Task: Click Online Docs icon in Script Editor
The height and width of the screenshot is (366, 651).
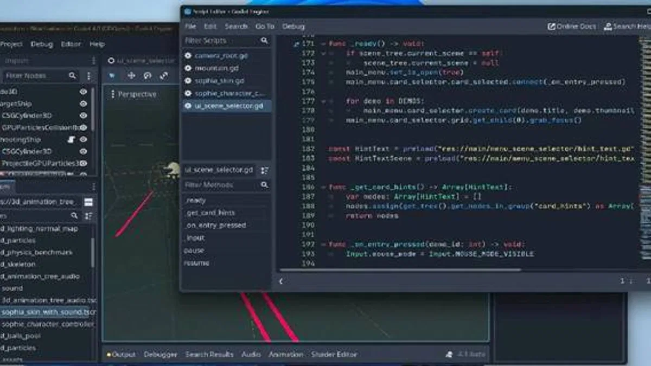Action: pyautogui.click(x=552, y=26)
